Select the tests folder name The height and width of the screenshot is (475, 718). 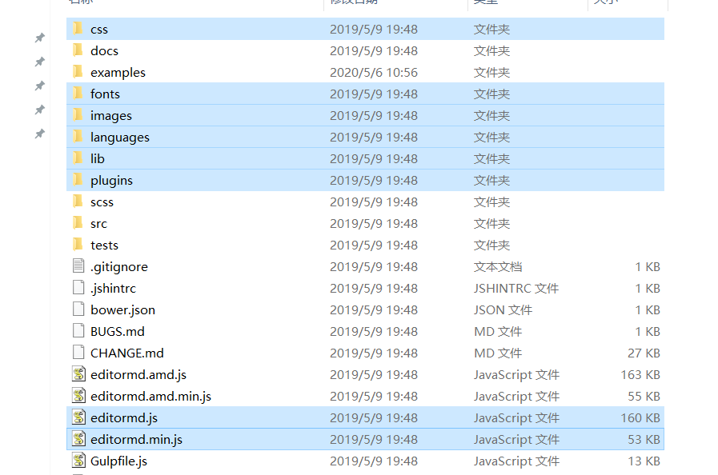point(104,245)
